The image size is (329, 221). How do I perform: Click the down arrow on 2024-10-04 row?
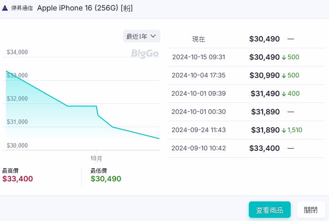(x=283, y=76)
